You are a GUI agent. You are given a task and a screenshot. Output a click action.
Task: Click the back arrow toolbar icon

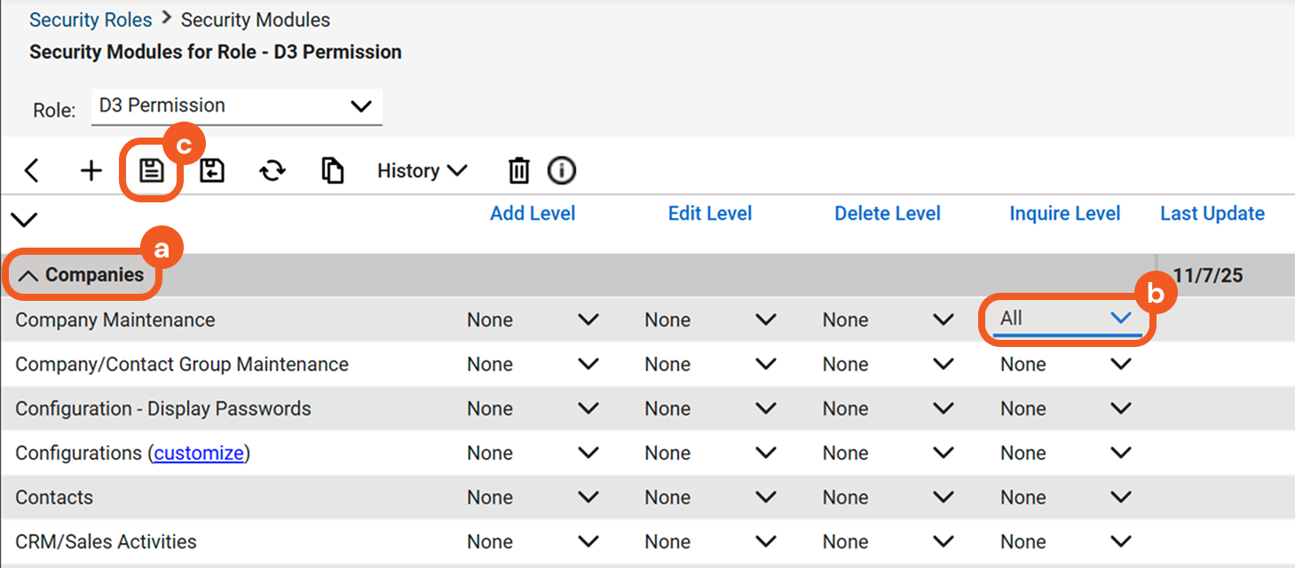[x=32, y=170]
